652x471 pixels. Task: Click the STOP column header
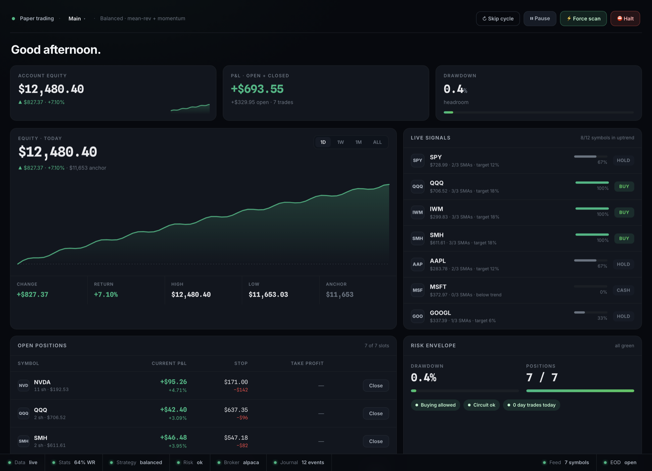pos(241,364)
